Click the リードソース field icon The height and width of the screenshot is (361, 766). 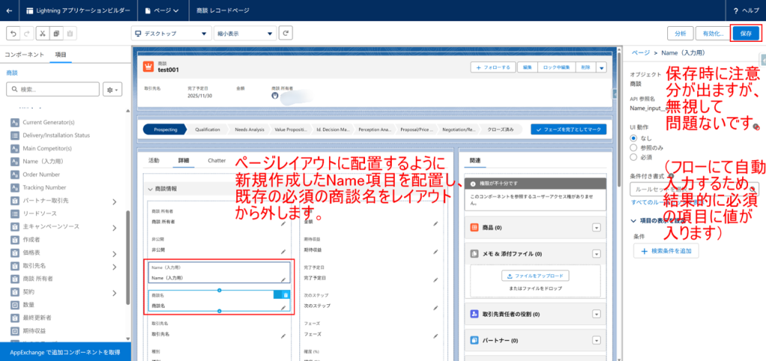(x=15, y=214)
